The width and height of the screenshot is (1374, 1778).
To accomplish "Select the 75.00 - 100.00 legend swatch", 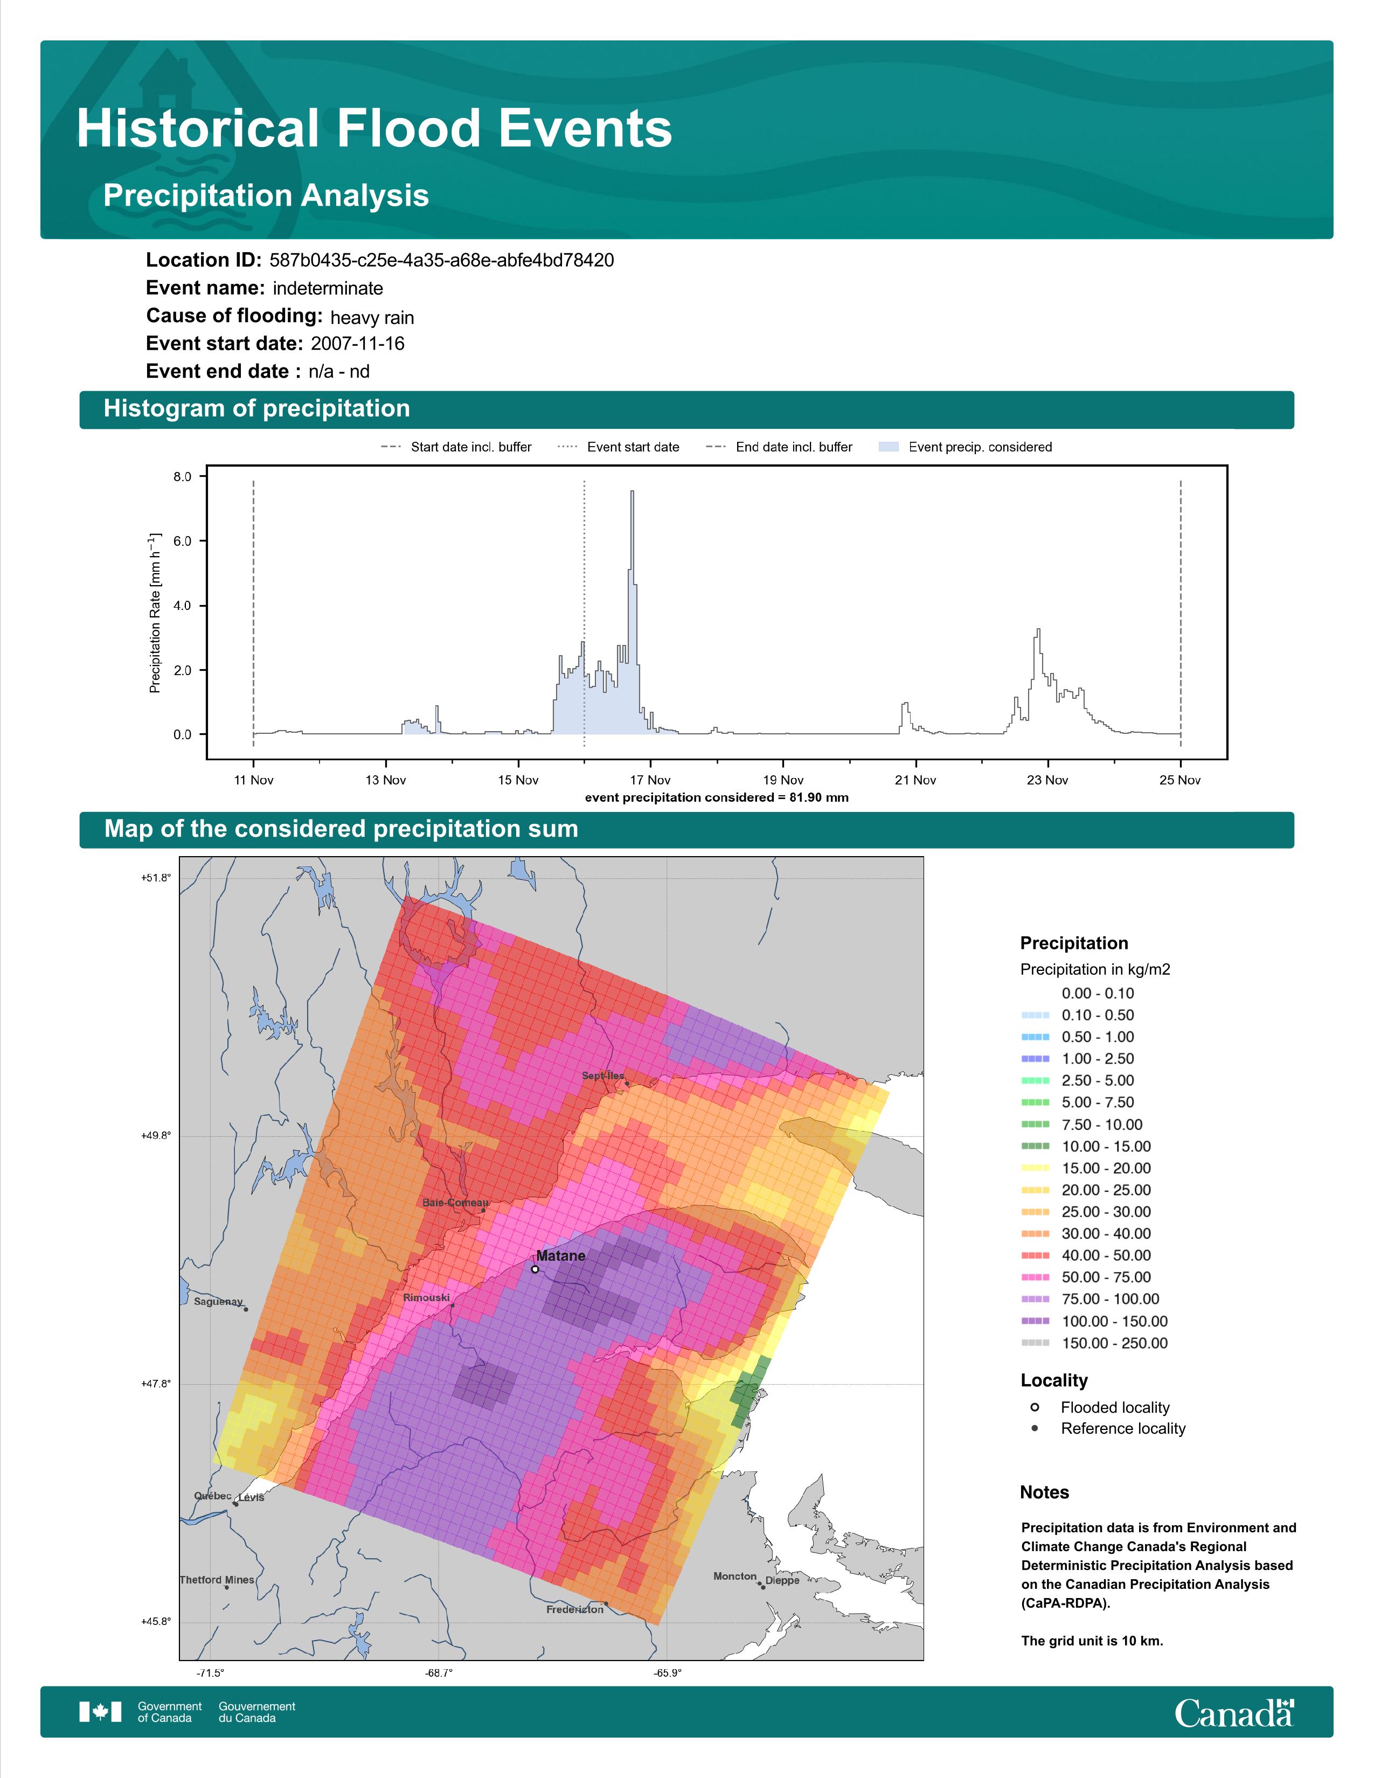I will pyautogui.click(x=1035, y=1300).
